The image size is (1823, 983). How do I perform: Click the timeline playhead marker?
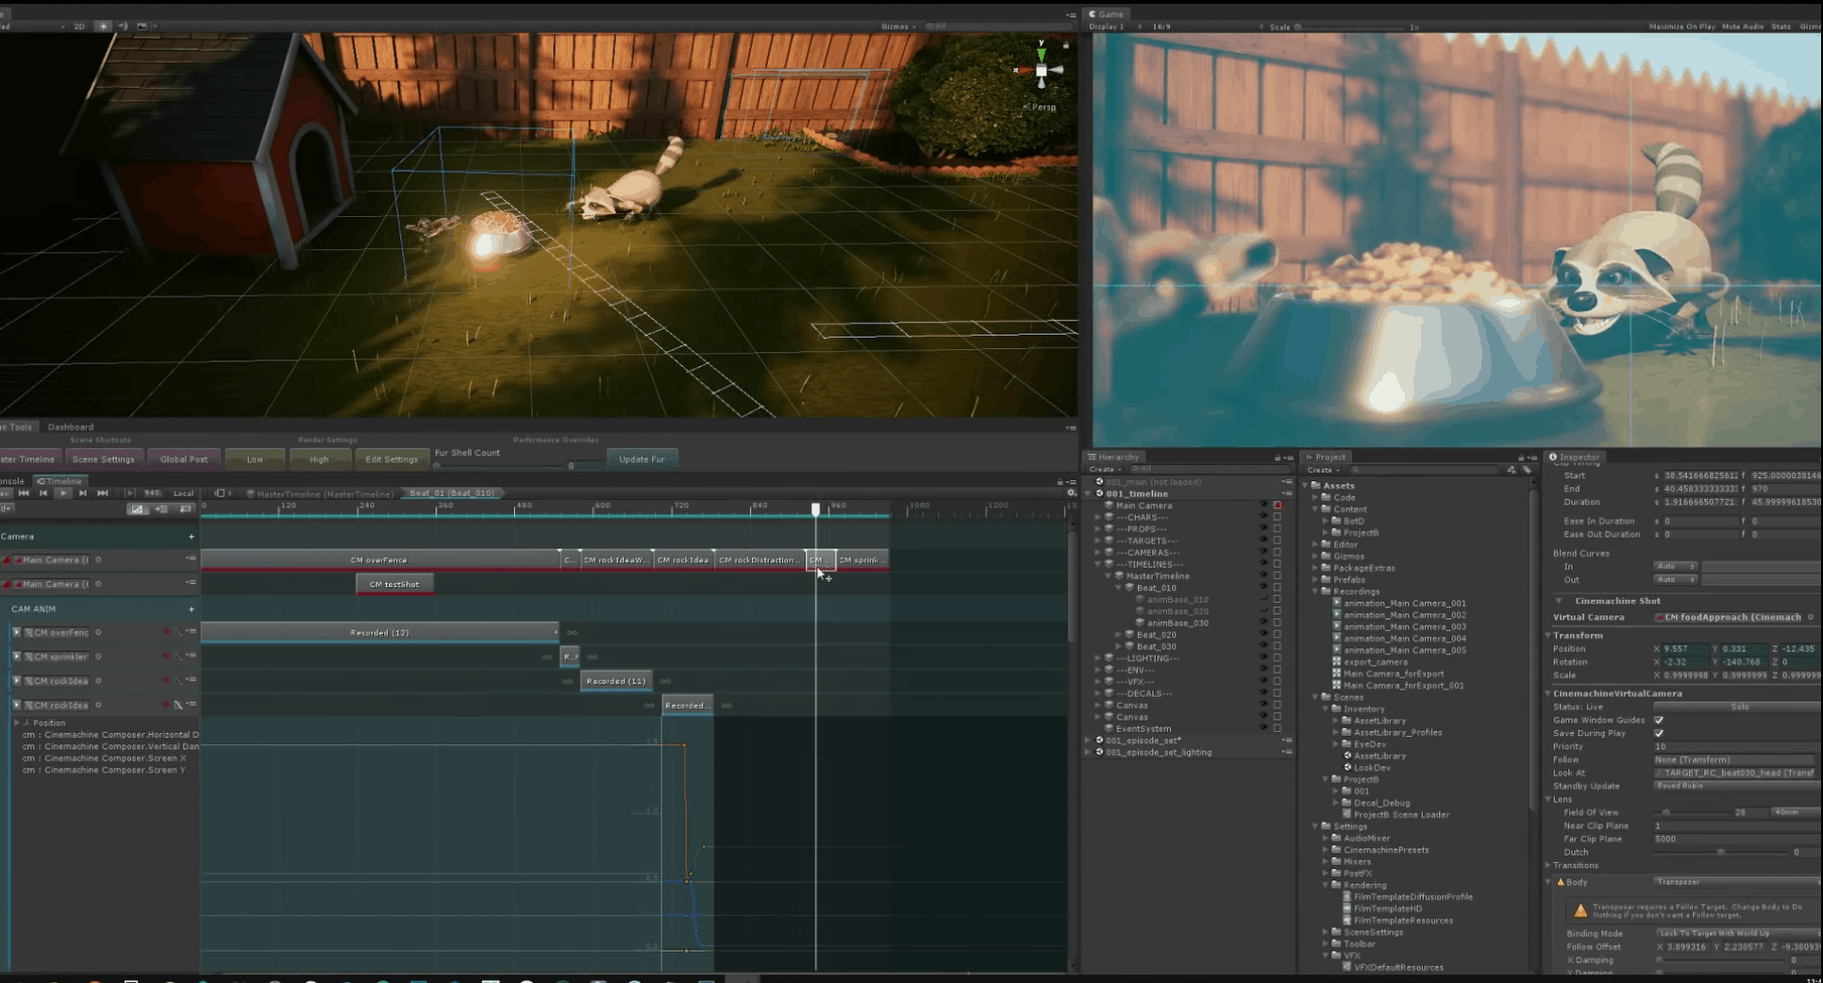(816, 509)
